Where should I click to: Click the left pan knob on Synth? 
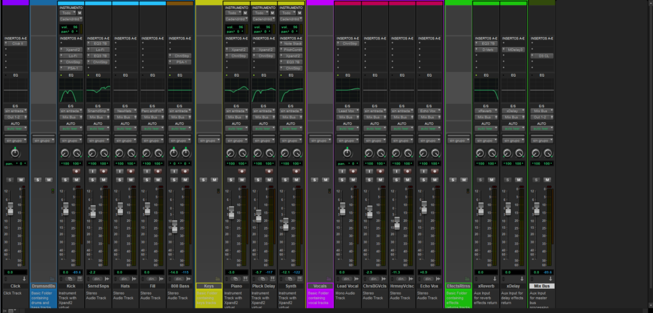284,153
